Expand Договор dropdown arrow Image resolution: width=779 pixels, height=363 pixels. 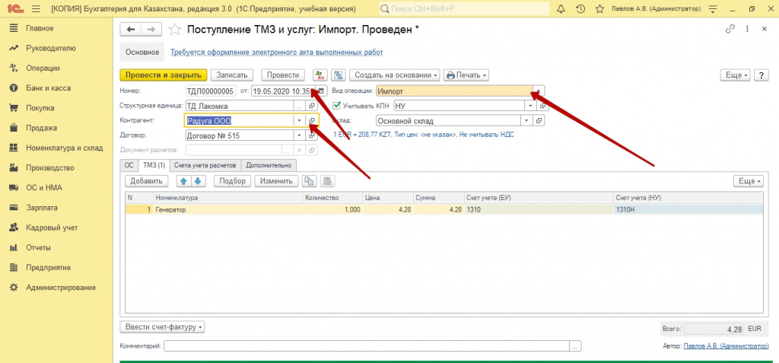(x=299, y=135)
